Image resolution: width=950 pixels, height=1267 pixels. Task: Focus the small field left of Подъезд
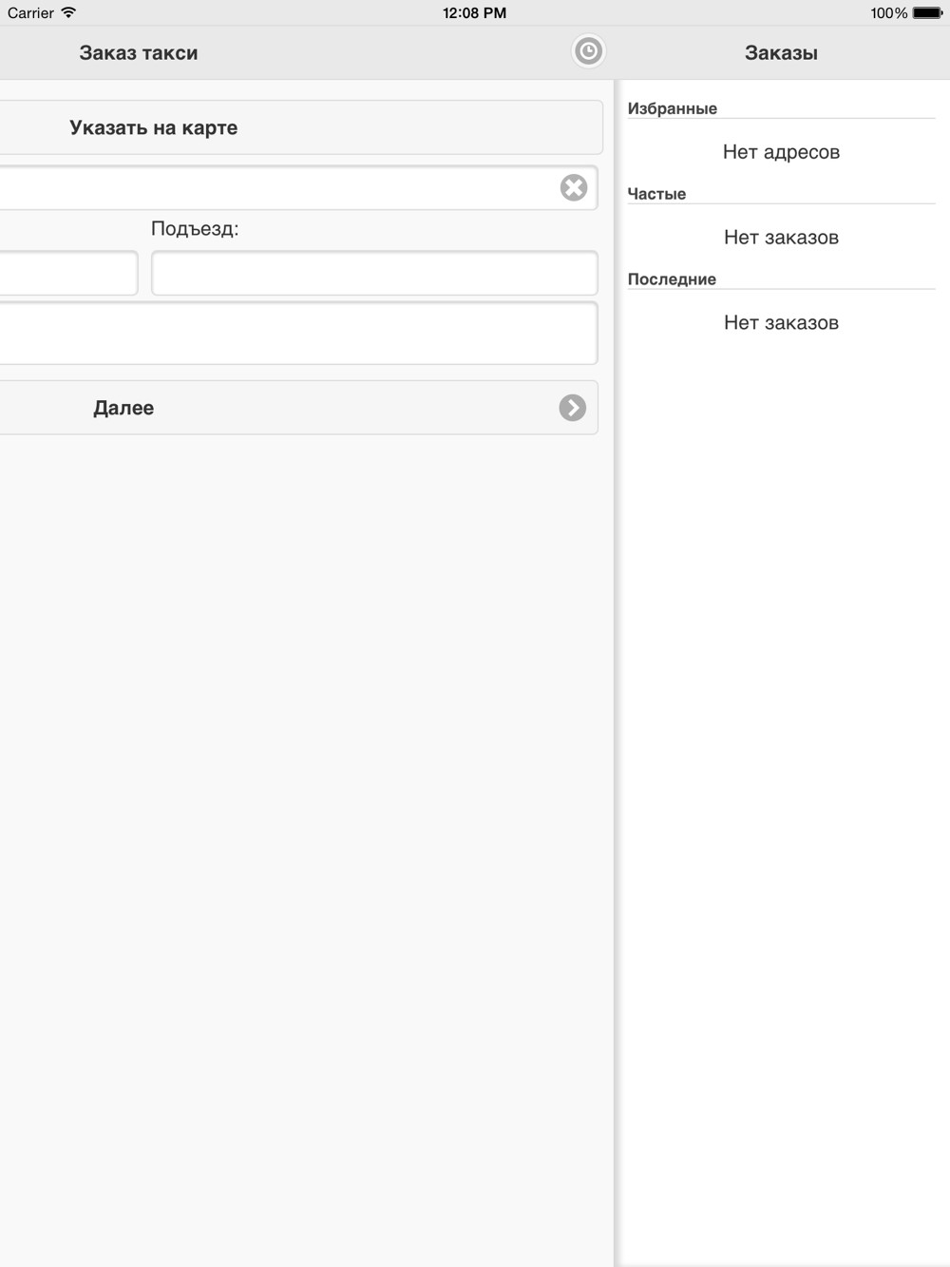point(68,273)
